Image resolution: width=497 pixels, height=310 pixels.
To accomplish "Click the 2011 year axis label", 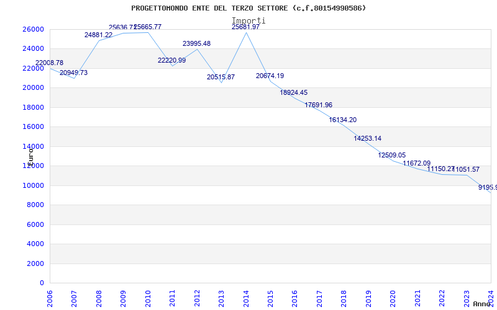I will [x=173, y=298].
